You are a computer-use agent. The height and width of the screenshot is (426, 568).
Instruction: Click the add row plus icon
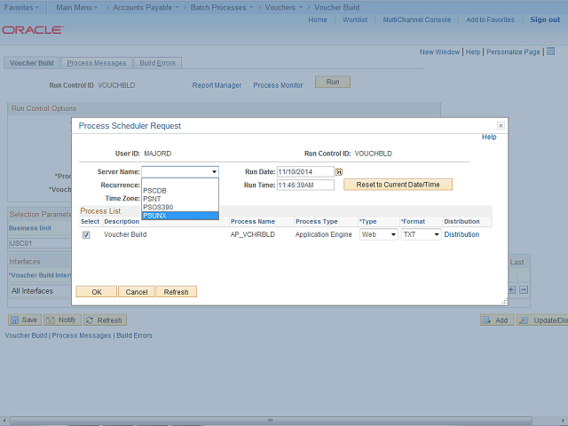point(511,290)
